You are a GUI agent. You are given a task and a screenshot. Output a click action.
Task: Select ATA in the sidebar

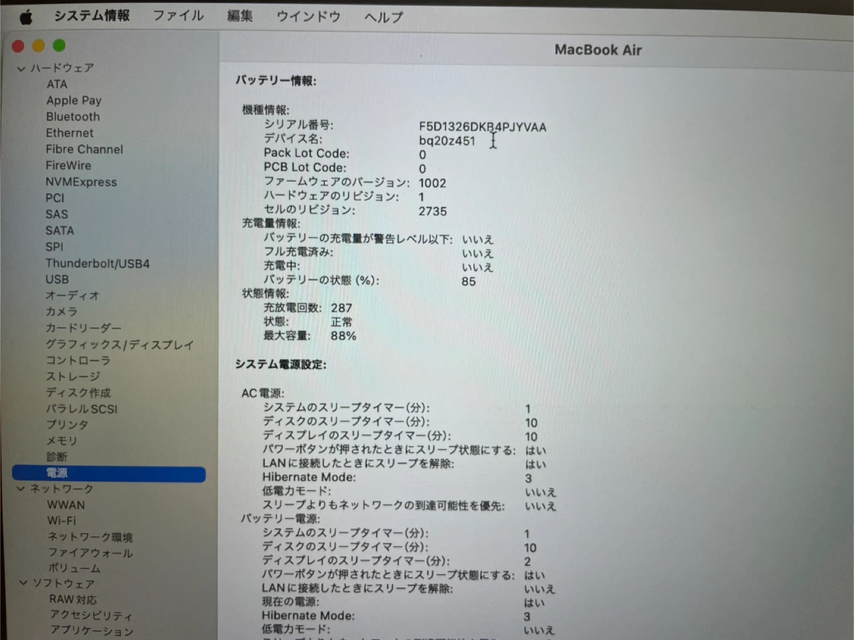point(57,84)
